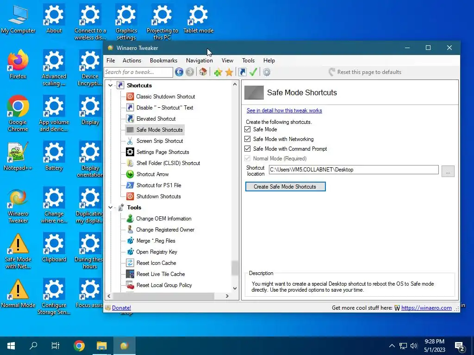Click the Shortcut location path field

click(x=354, y=170)
